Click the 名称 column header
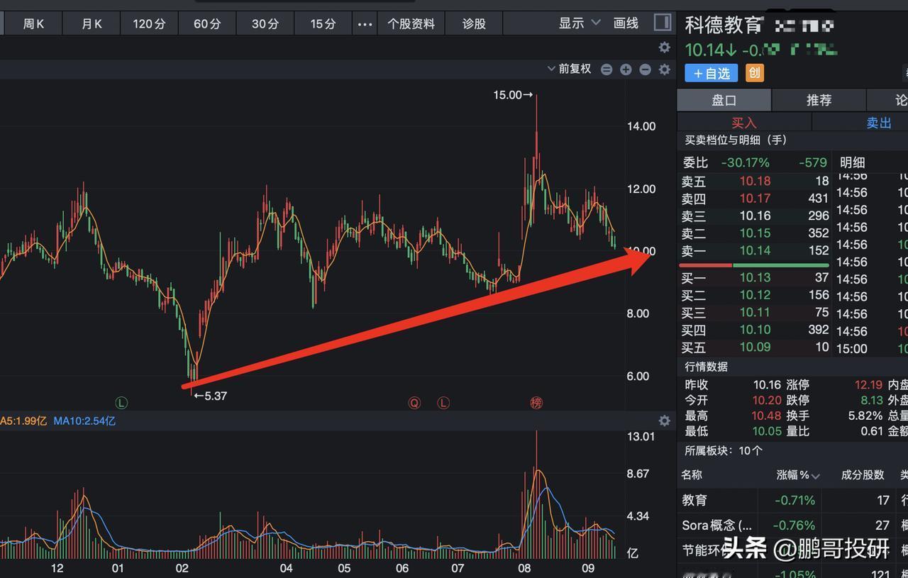Image resolution: width=908 pixels, height=578 pixels. (x=692, y=475)
